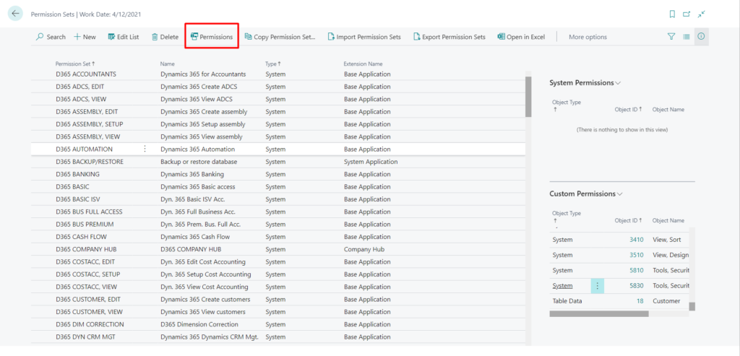Select D365 BUS FULL ACCESS row
Screen dimensions: 740x356
[x=278, y=212]
